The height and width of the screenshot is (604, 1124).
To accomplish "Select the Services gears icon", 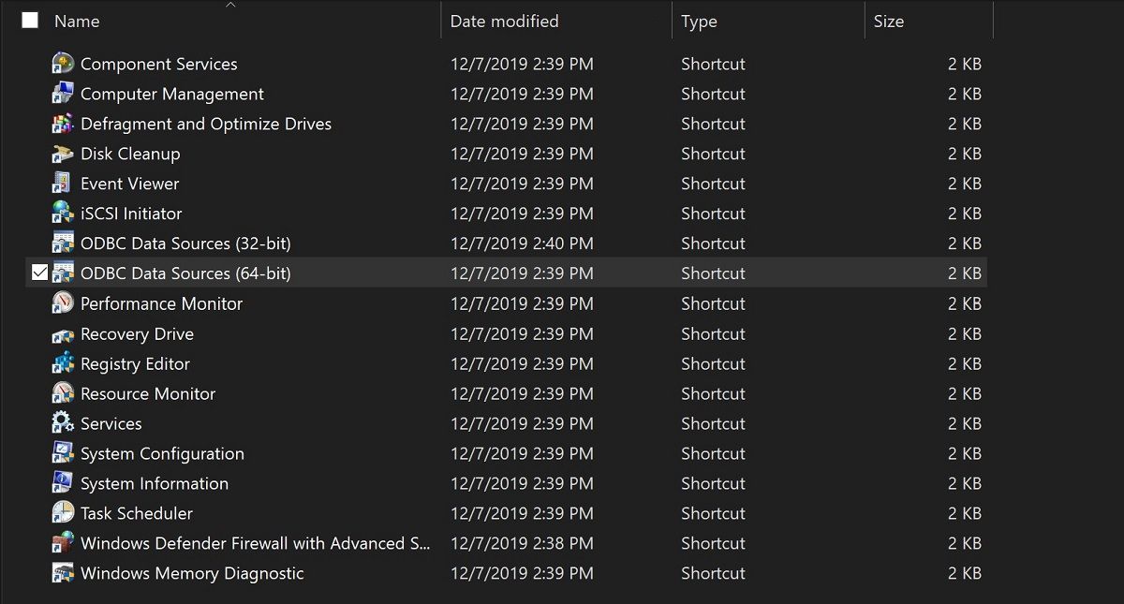I will click(x=63, y=423).
